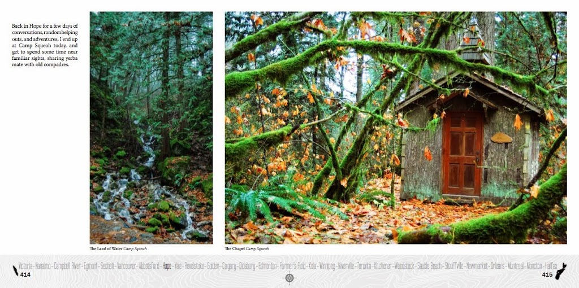Screen dimensions: 579x288
Task: Select Montreal in the city route list
Action: (516, 266)
